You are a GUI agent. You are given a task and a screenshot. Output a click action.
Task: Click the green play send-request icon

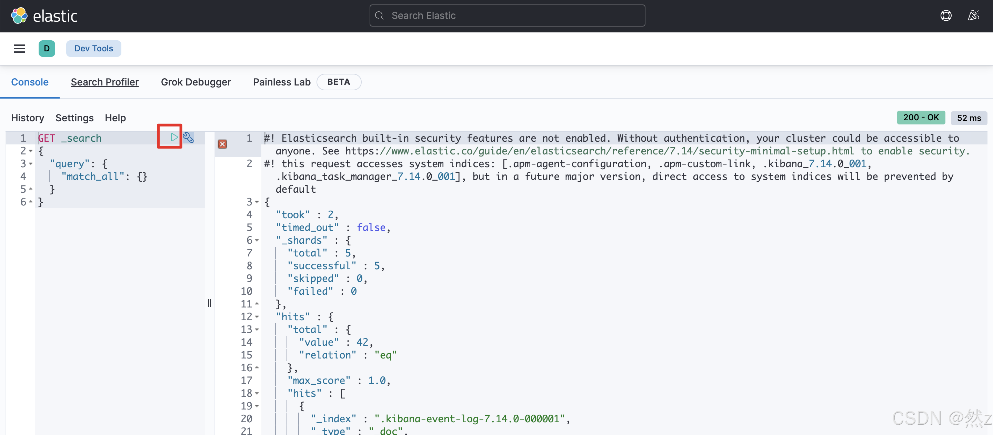(174, 137)
